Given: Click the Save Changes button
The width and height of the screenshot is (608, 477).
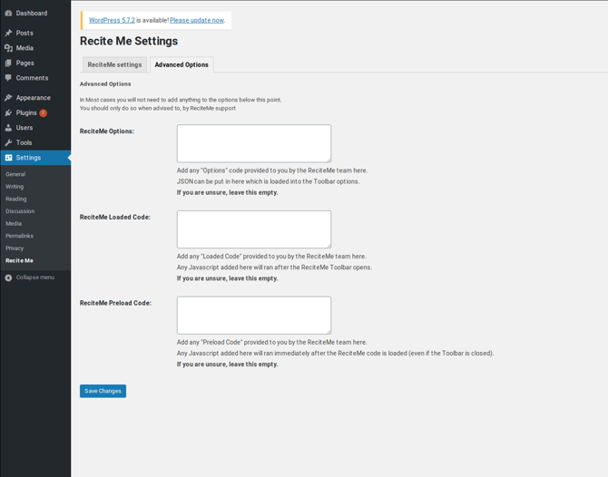Looking at the screenshot, I should coord(103,391).
